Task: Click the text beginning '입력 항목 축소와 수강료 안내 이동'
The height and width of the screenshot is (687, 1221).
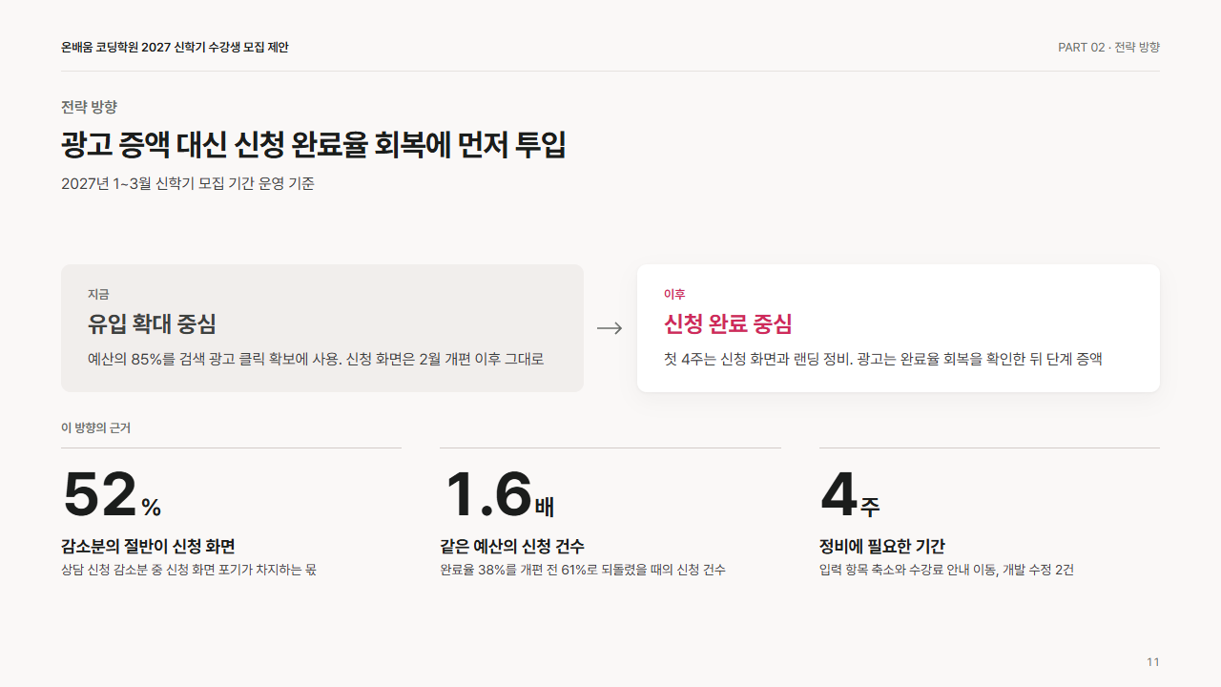Action: (946, 570)
